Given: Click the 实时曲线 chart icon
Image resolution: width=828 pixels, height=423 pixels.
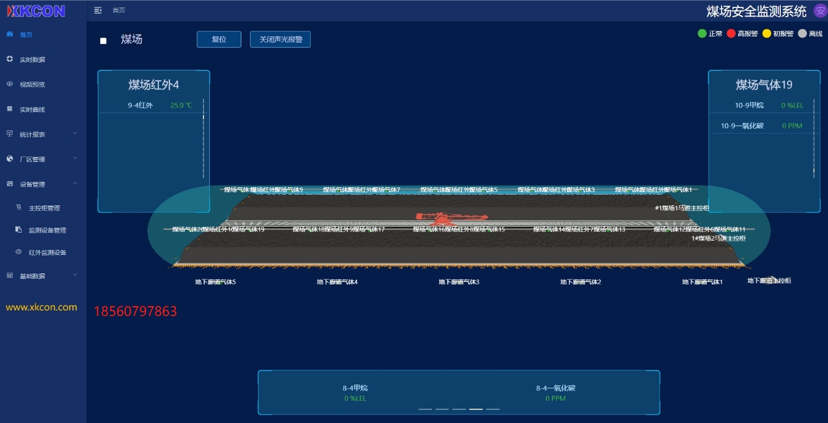Looking at the screenshot, I should [x=10, y=109].
